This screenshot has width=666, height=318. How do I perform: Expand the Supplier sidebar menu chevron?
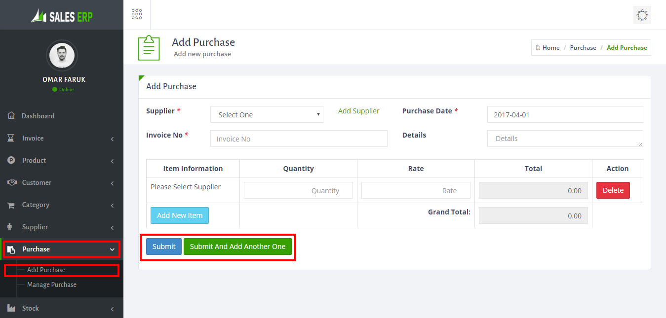[x=112, y=228]
